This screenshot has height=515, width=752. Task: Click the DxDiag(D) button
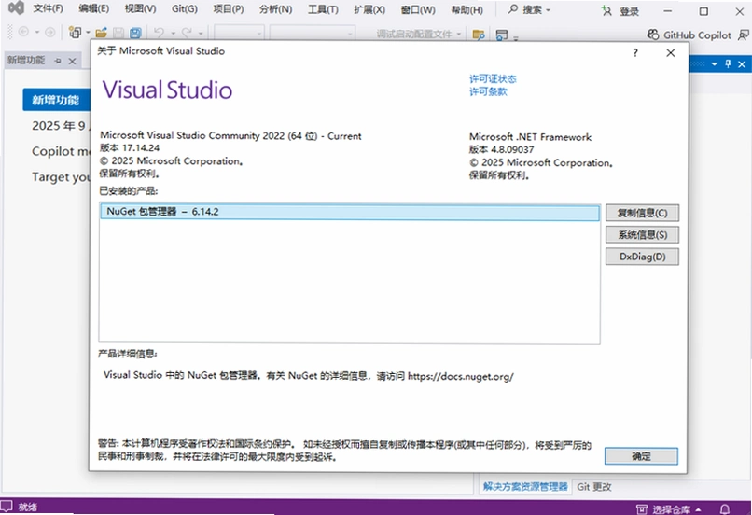coord(642,257)
